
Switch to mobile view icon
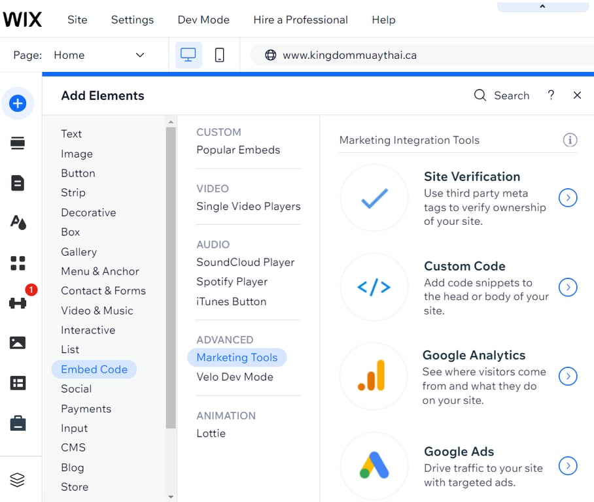pos(219,56)
